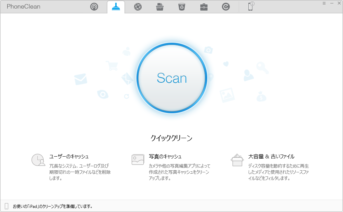Minimize the PhoneClean window
Viewport: 343px width, 212px height.
coord(332,3)
